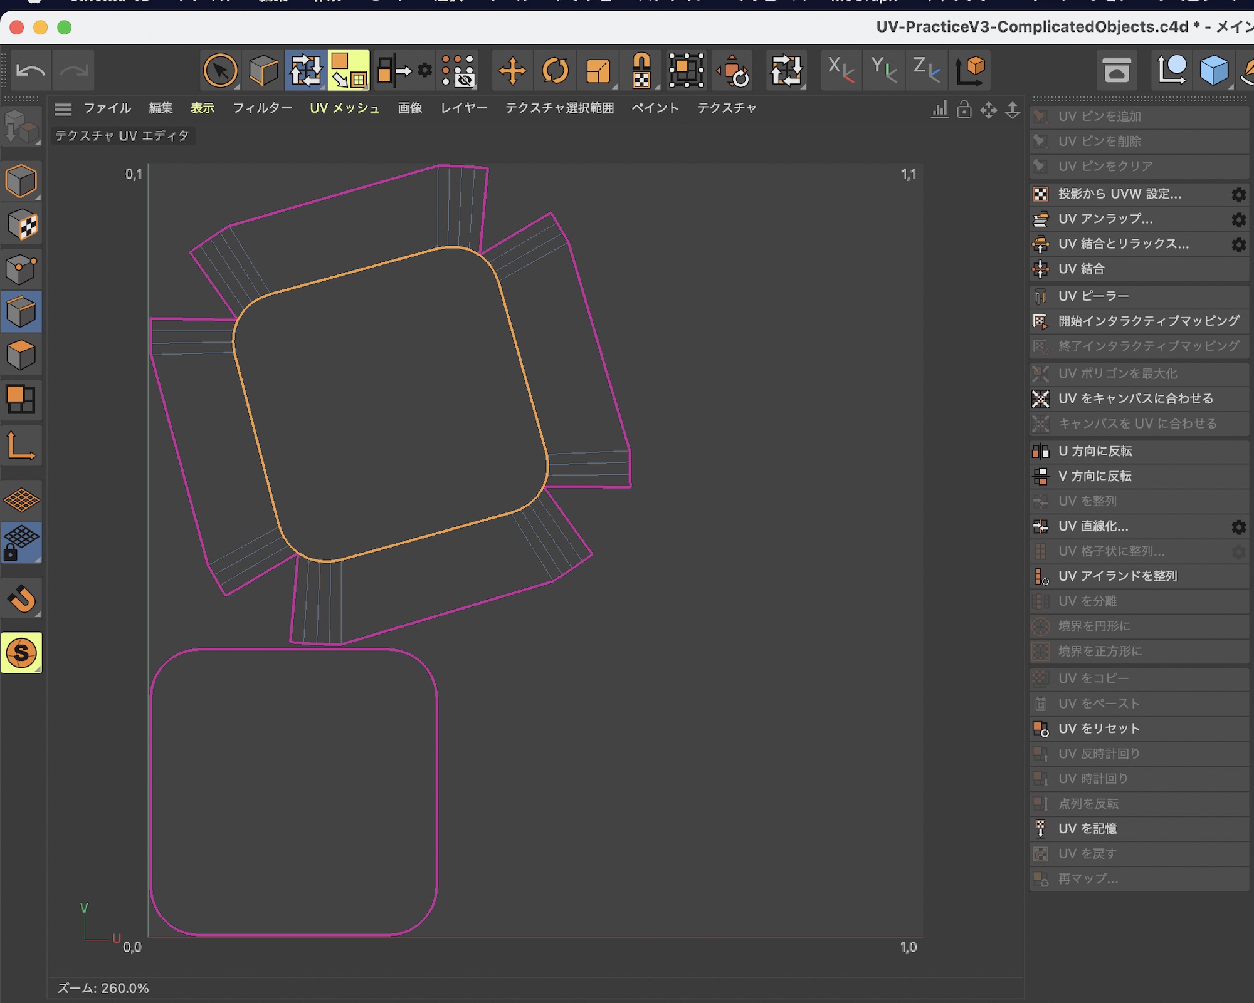The height and width of the screenshot is (1003, 1254).
Task: Open the UV メッシュ menu
Action: pos(344,108)
